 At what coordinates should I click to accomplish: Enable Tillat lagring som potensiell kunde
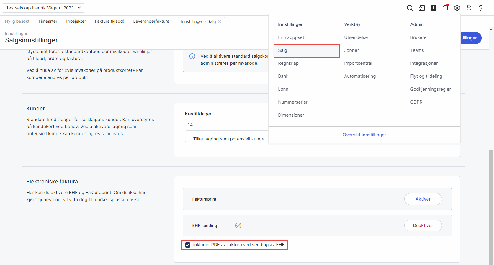tap(188, 139)
